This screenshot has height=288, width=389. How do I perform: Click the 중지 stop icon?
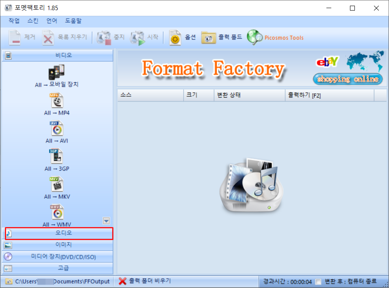pos(104,37)
